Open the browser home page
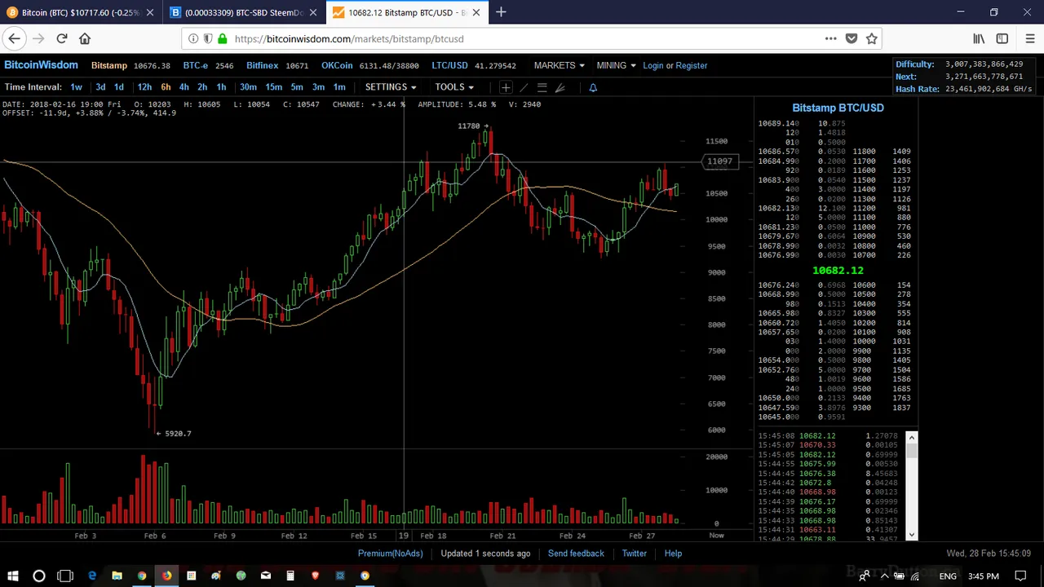The height and width of the screenshot is (587, 1044). 85,38
